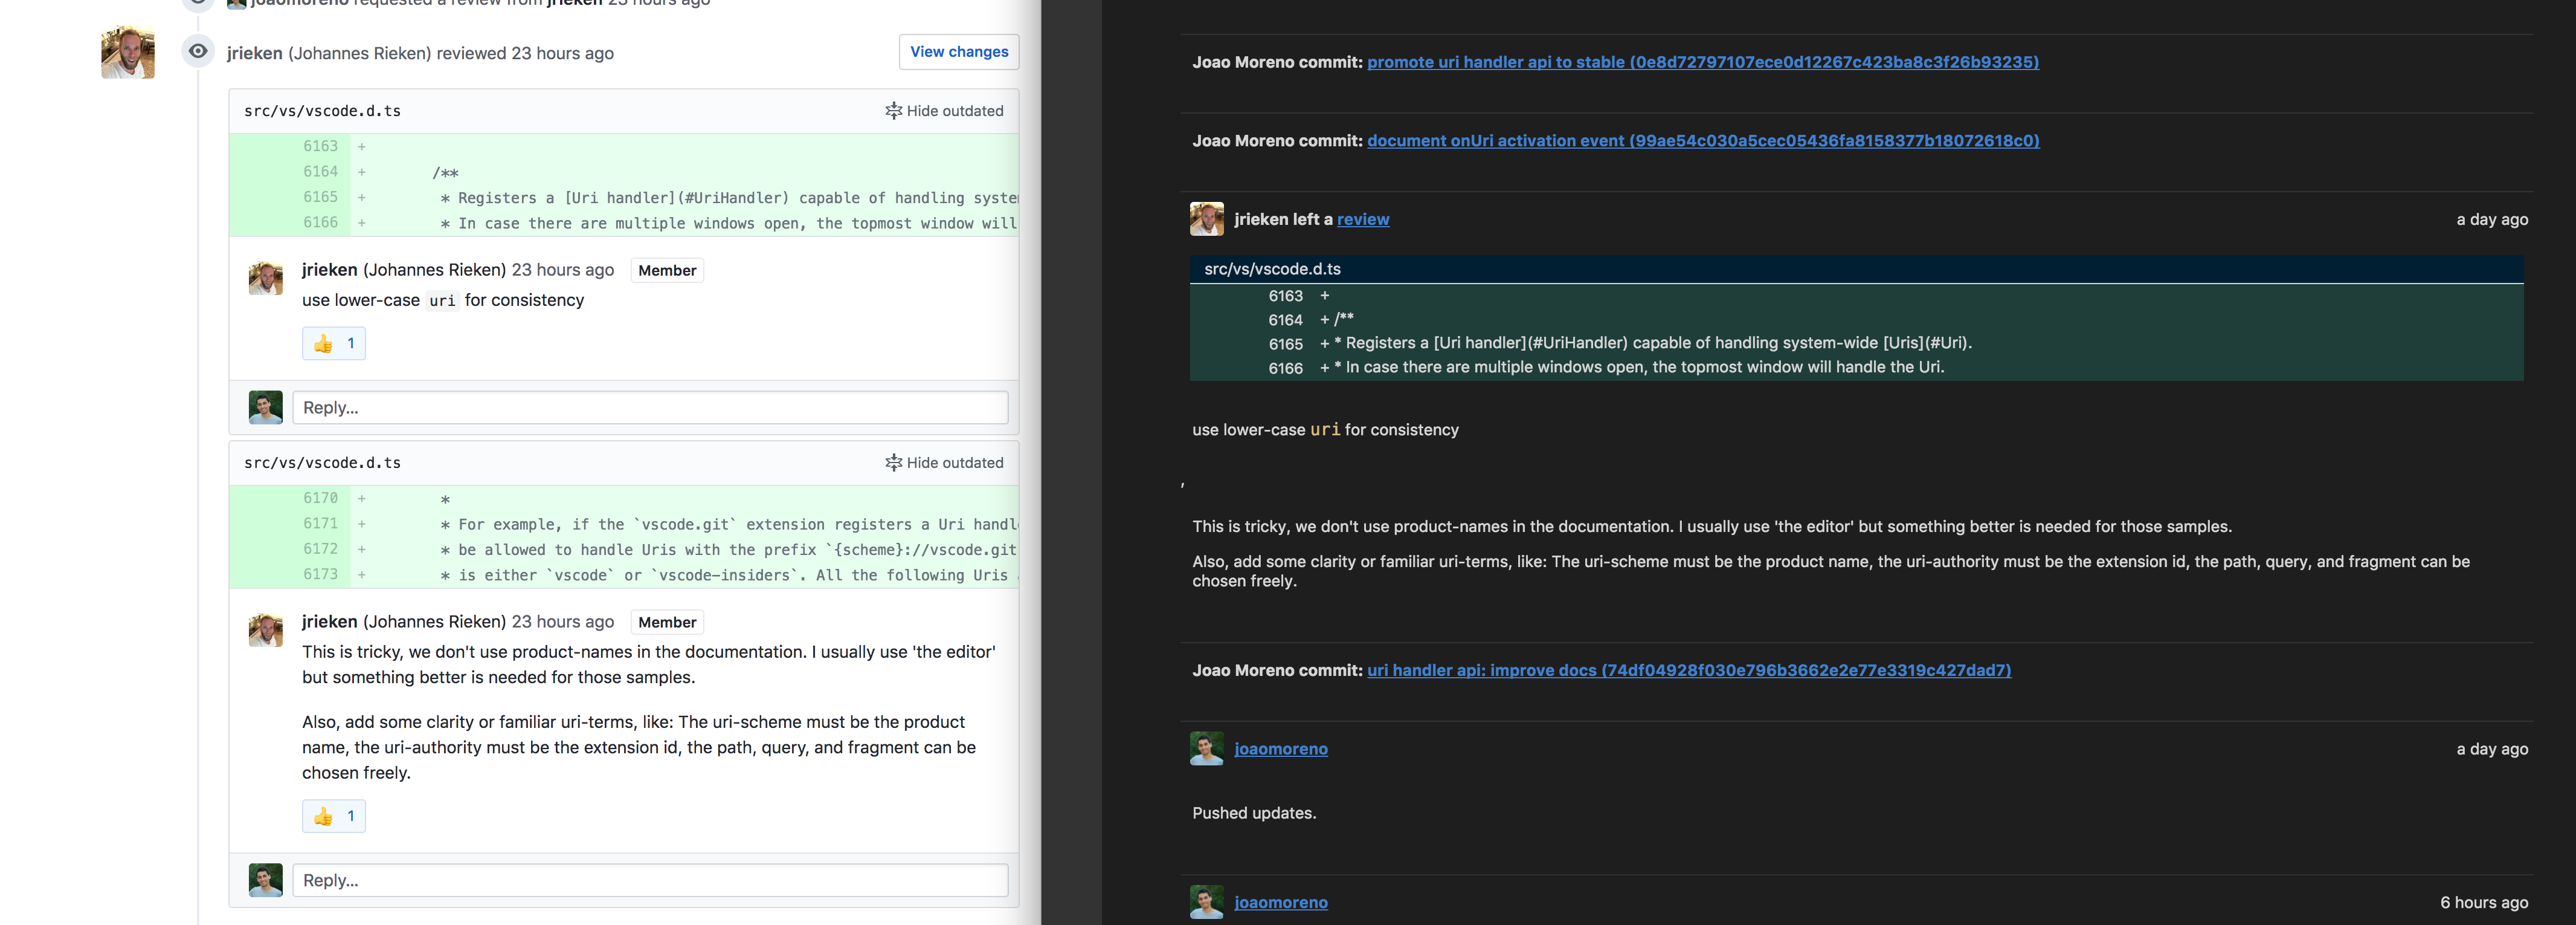Click joaomoreno avatar beside the 6 hours ago entry

1206,902
